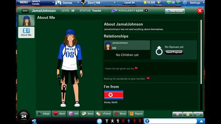Click the Gift button
The height and width of the screenshot is (124, 221).
coord(74,114)
